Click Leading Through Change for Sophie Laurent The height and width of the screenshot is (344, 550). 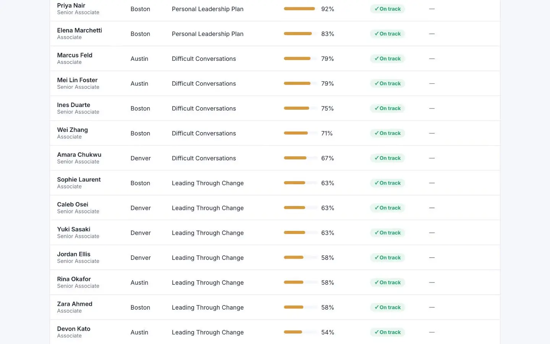point(207,183)
